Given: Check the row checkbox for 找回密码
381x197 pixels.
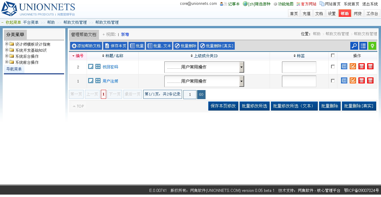Looking at the screenshot, I should 333,67.
